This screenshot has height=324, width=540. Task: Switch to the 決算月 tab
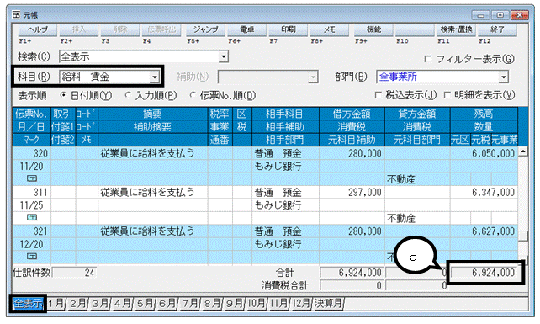click(x=328, y=304)
